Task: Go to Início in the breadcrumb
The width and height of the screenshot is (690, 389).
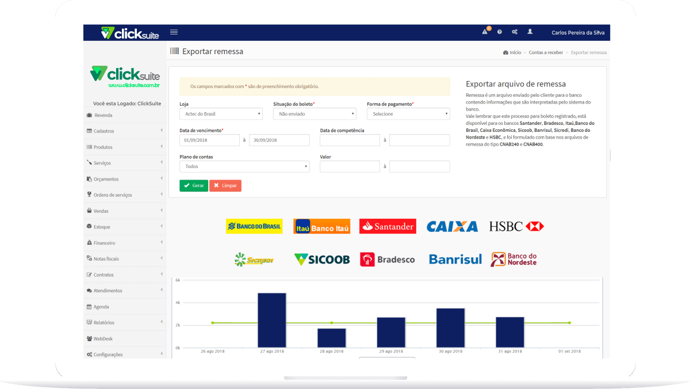Action: pyautogui.click(x=512, y=52)
